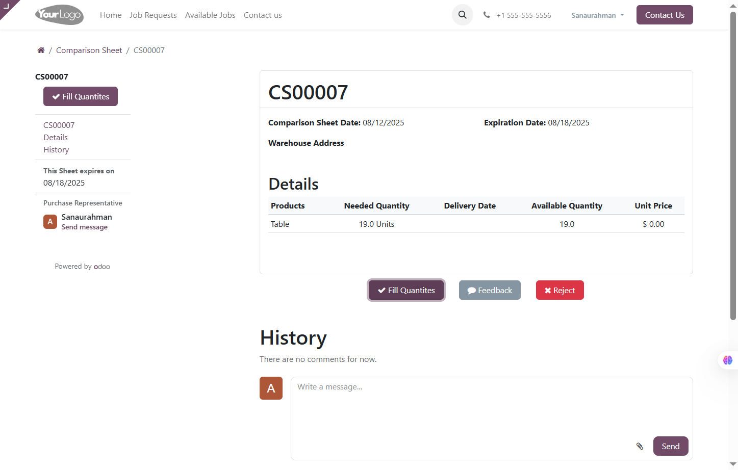Screen dimensions: 738x470
Task: Open the Available Jobs menu item
Action: coord(210,15)
